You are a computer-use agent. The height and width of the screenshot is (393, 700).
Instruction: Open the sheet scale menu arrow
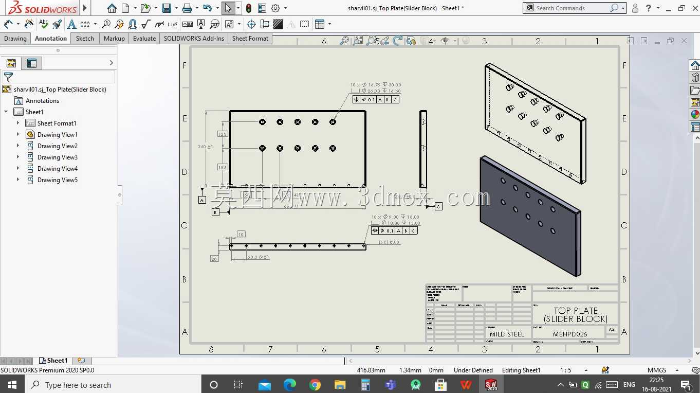pyautogui.click(x=586, y=370)
